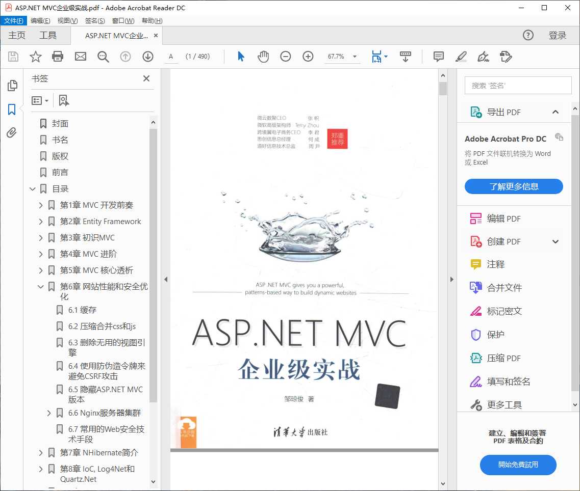Click inside the 搜索签名 search field

pyautogui.click(x=517, y=85)
